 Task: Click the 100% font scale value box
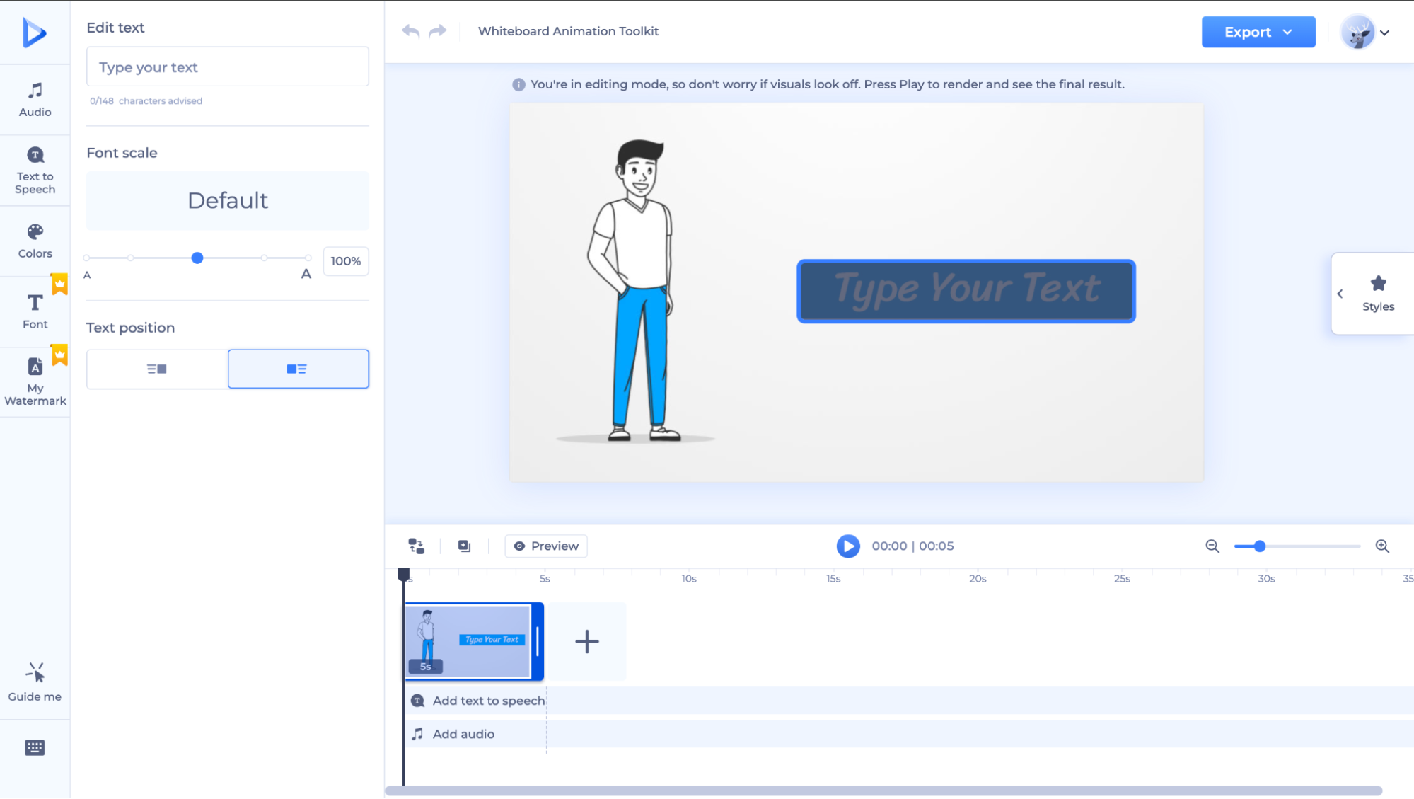[x=346, y=261]
